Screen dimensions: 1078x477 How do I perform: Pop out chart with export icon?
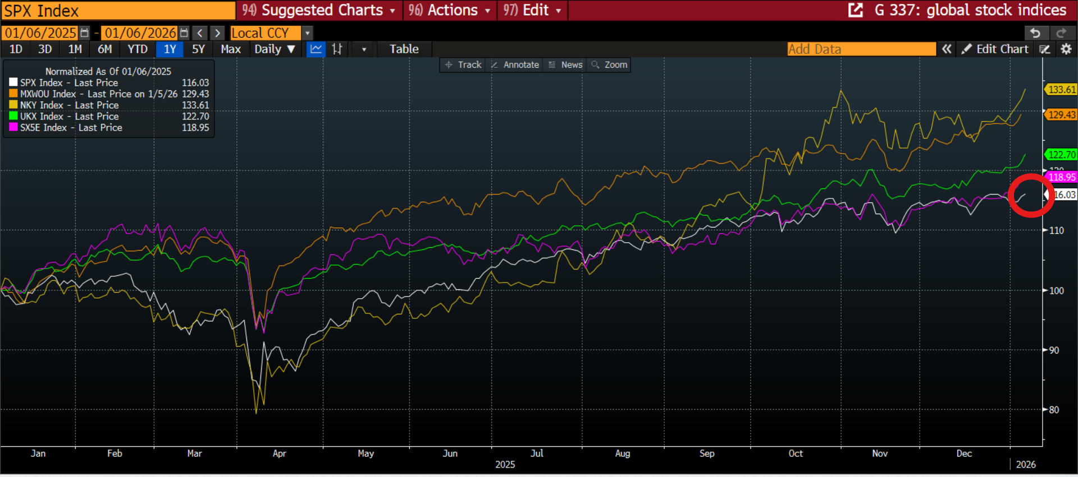(855, 10)
